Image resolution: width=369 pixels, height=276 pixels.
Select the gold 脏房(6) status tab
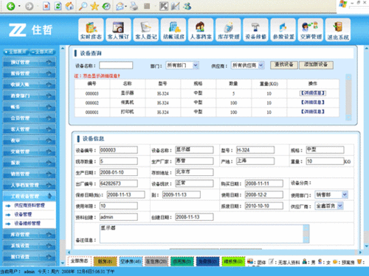(x=105, y=261)
